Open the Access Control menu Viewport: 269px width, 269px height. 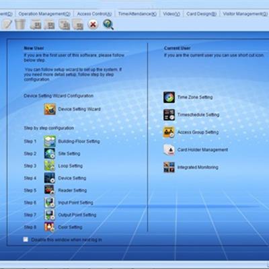[94, 14]
